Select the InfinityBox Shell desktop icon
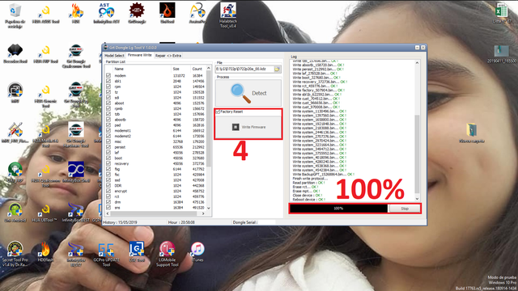 click(76, 172)
